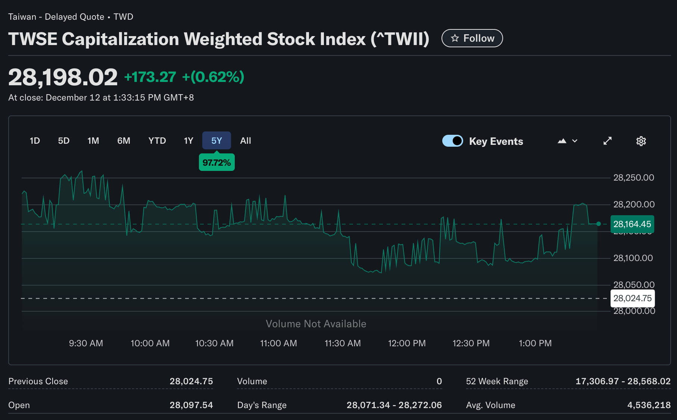This screenshot has height=420, width=677.
Task: Click the At close timestamp text
Action: [101, 98]
